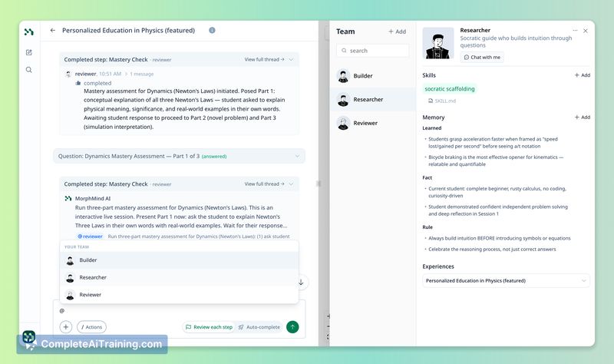Click the MorphMind AI message icon
Image resolution: width=614 pixels, height=364 pixels.
click(x=68, y=199)
